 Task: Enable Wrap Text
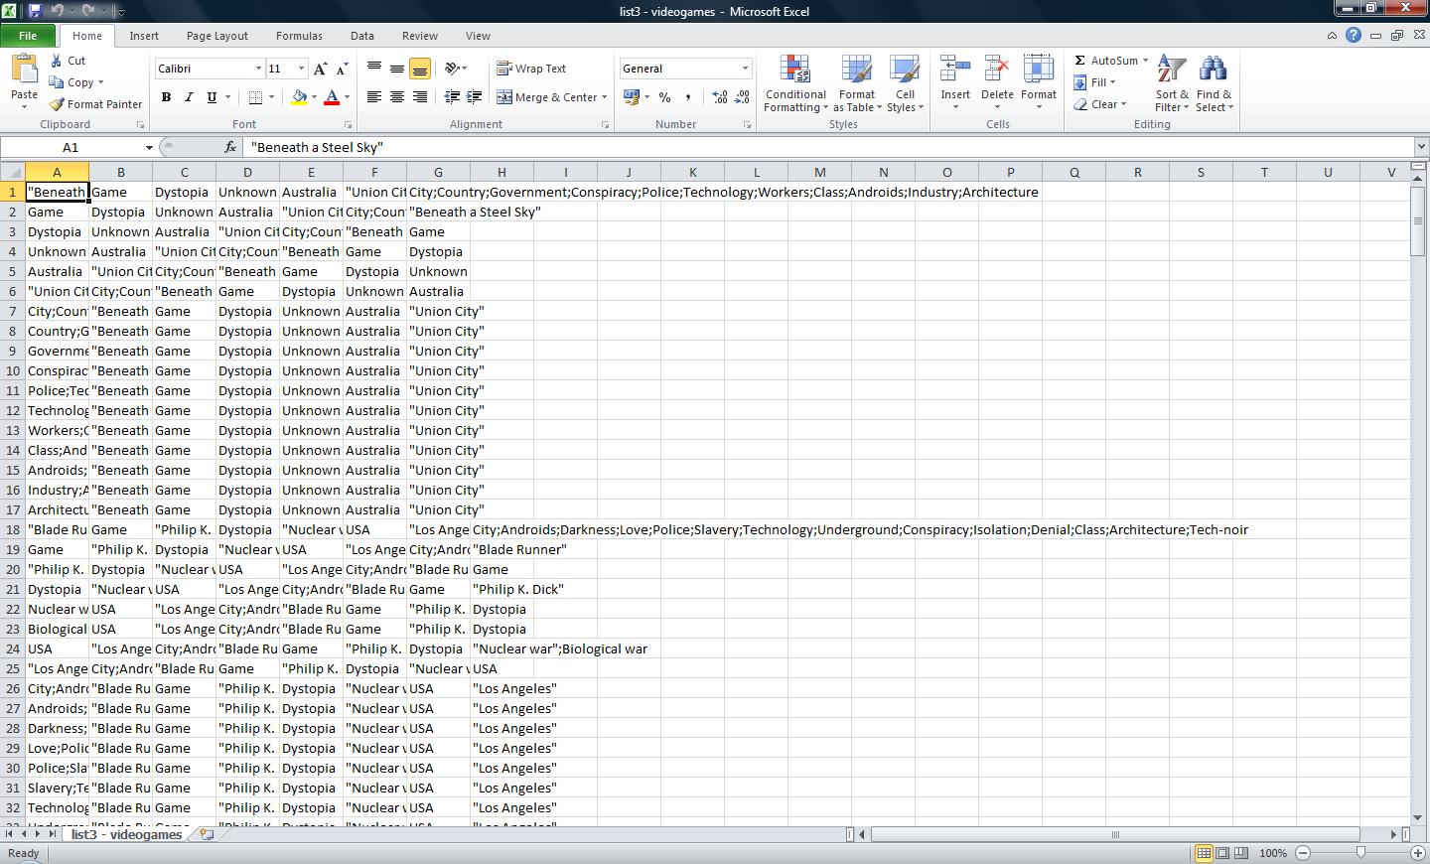pyautogui.click(x=531, y=69)
